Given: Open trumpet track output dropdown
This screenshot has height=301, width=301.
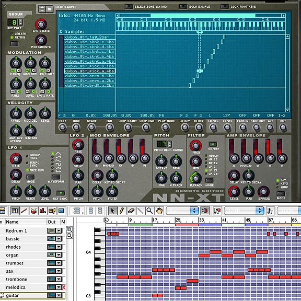Looking at the screenshot, I should coord(59,263).
